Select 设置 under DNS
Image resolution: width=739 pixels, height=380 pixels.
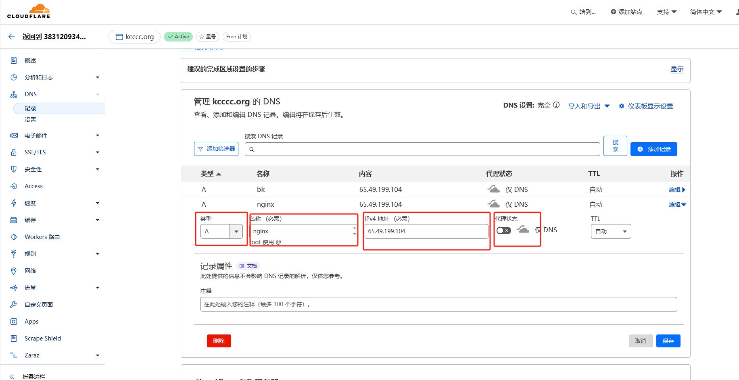coord(30,120)
